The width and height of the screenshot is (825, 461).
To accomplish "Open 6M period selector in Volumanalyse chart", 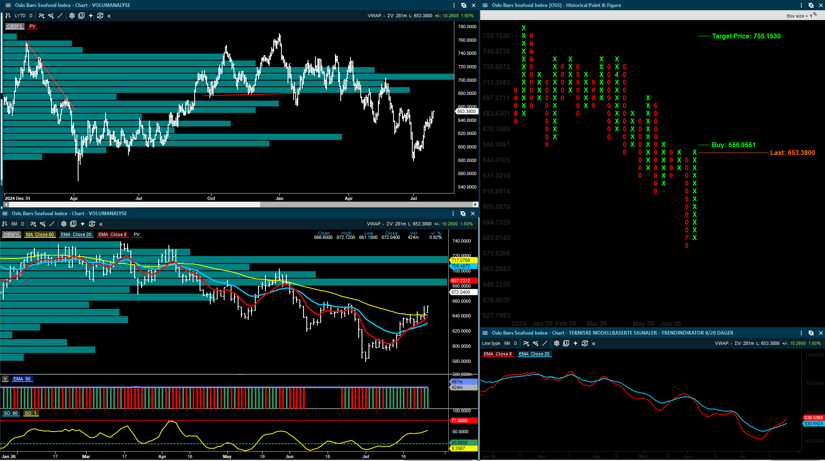I will pyautogui.click(x=14, y=224).
